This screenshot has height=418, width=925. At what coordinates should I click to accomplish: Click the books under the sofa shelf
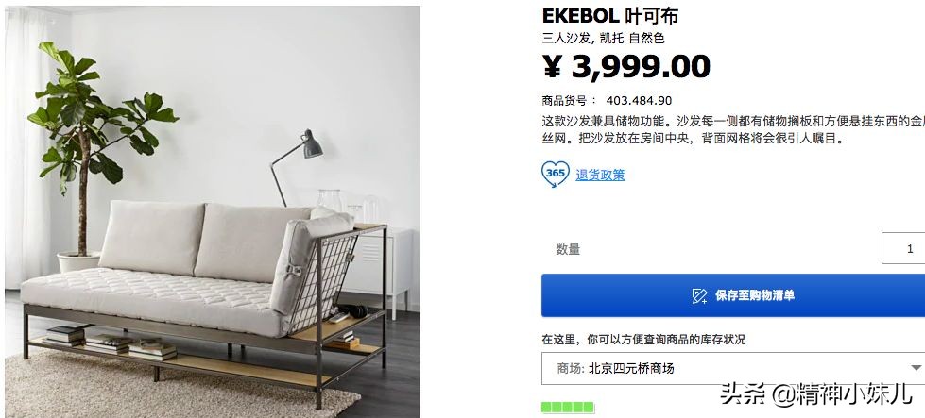point(111,343)
